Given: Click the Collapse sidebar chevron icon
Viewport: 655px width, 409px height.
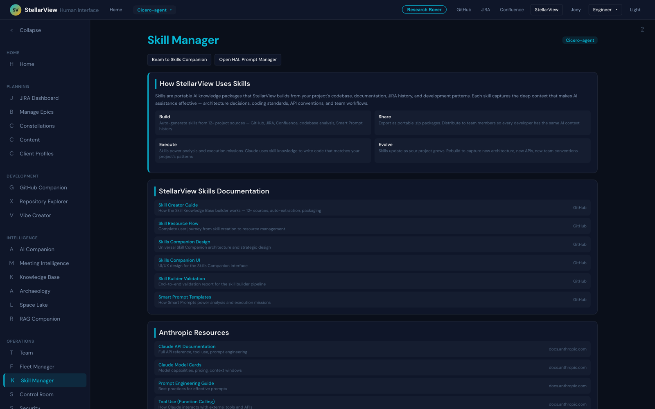Looking at the screenshot, I should click(11, 30).
